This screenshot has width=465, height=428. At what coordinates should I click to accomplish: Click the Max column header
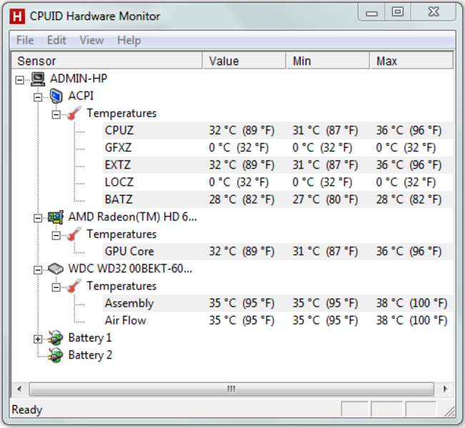coord(411,61)
